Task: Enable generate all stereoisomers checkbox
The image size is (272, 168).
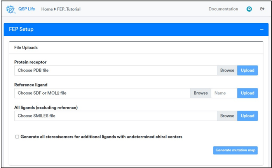Action: pos(17,137)
